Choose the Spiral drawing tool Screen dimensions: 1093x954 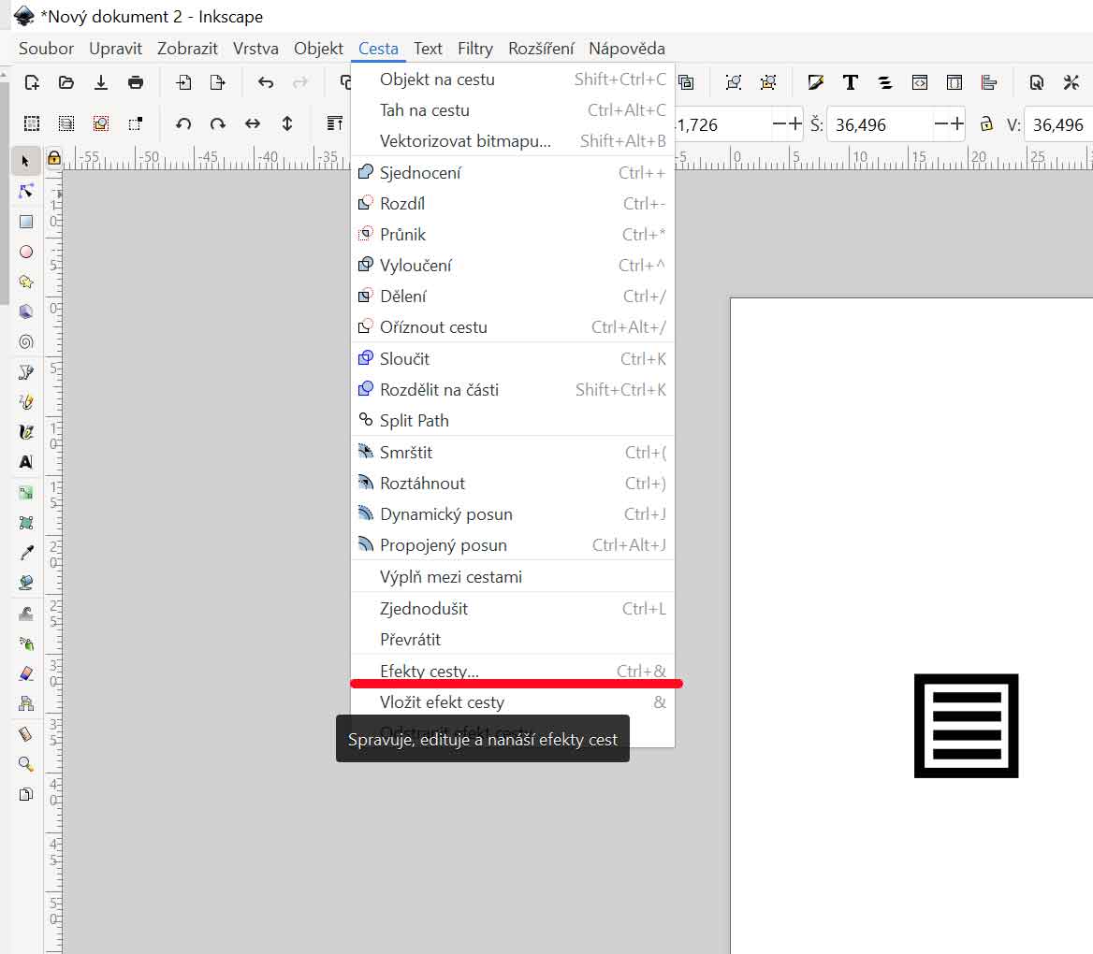click(26, 342)
